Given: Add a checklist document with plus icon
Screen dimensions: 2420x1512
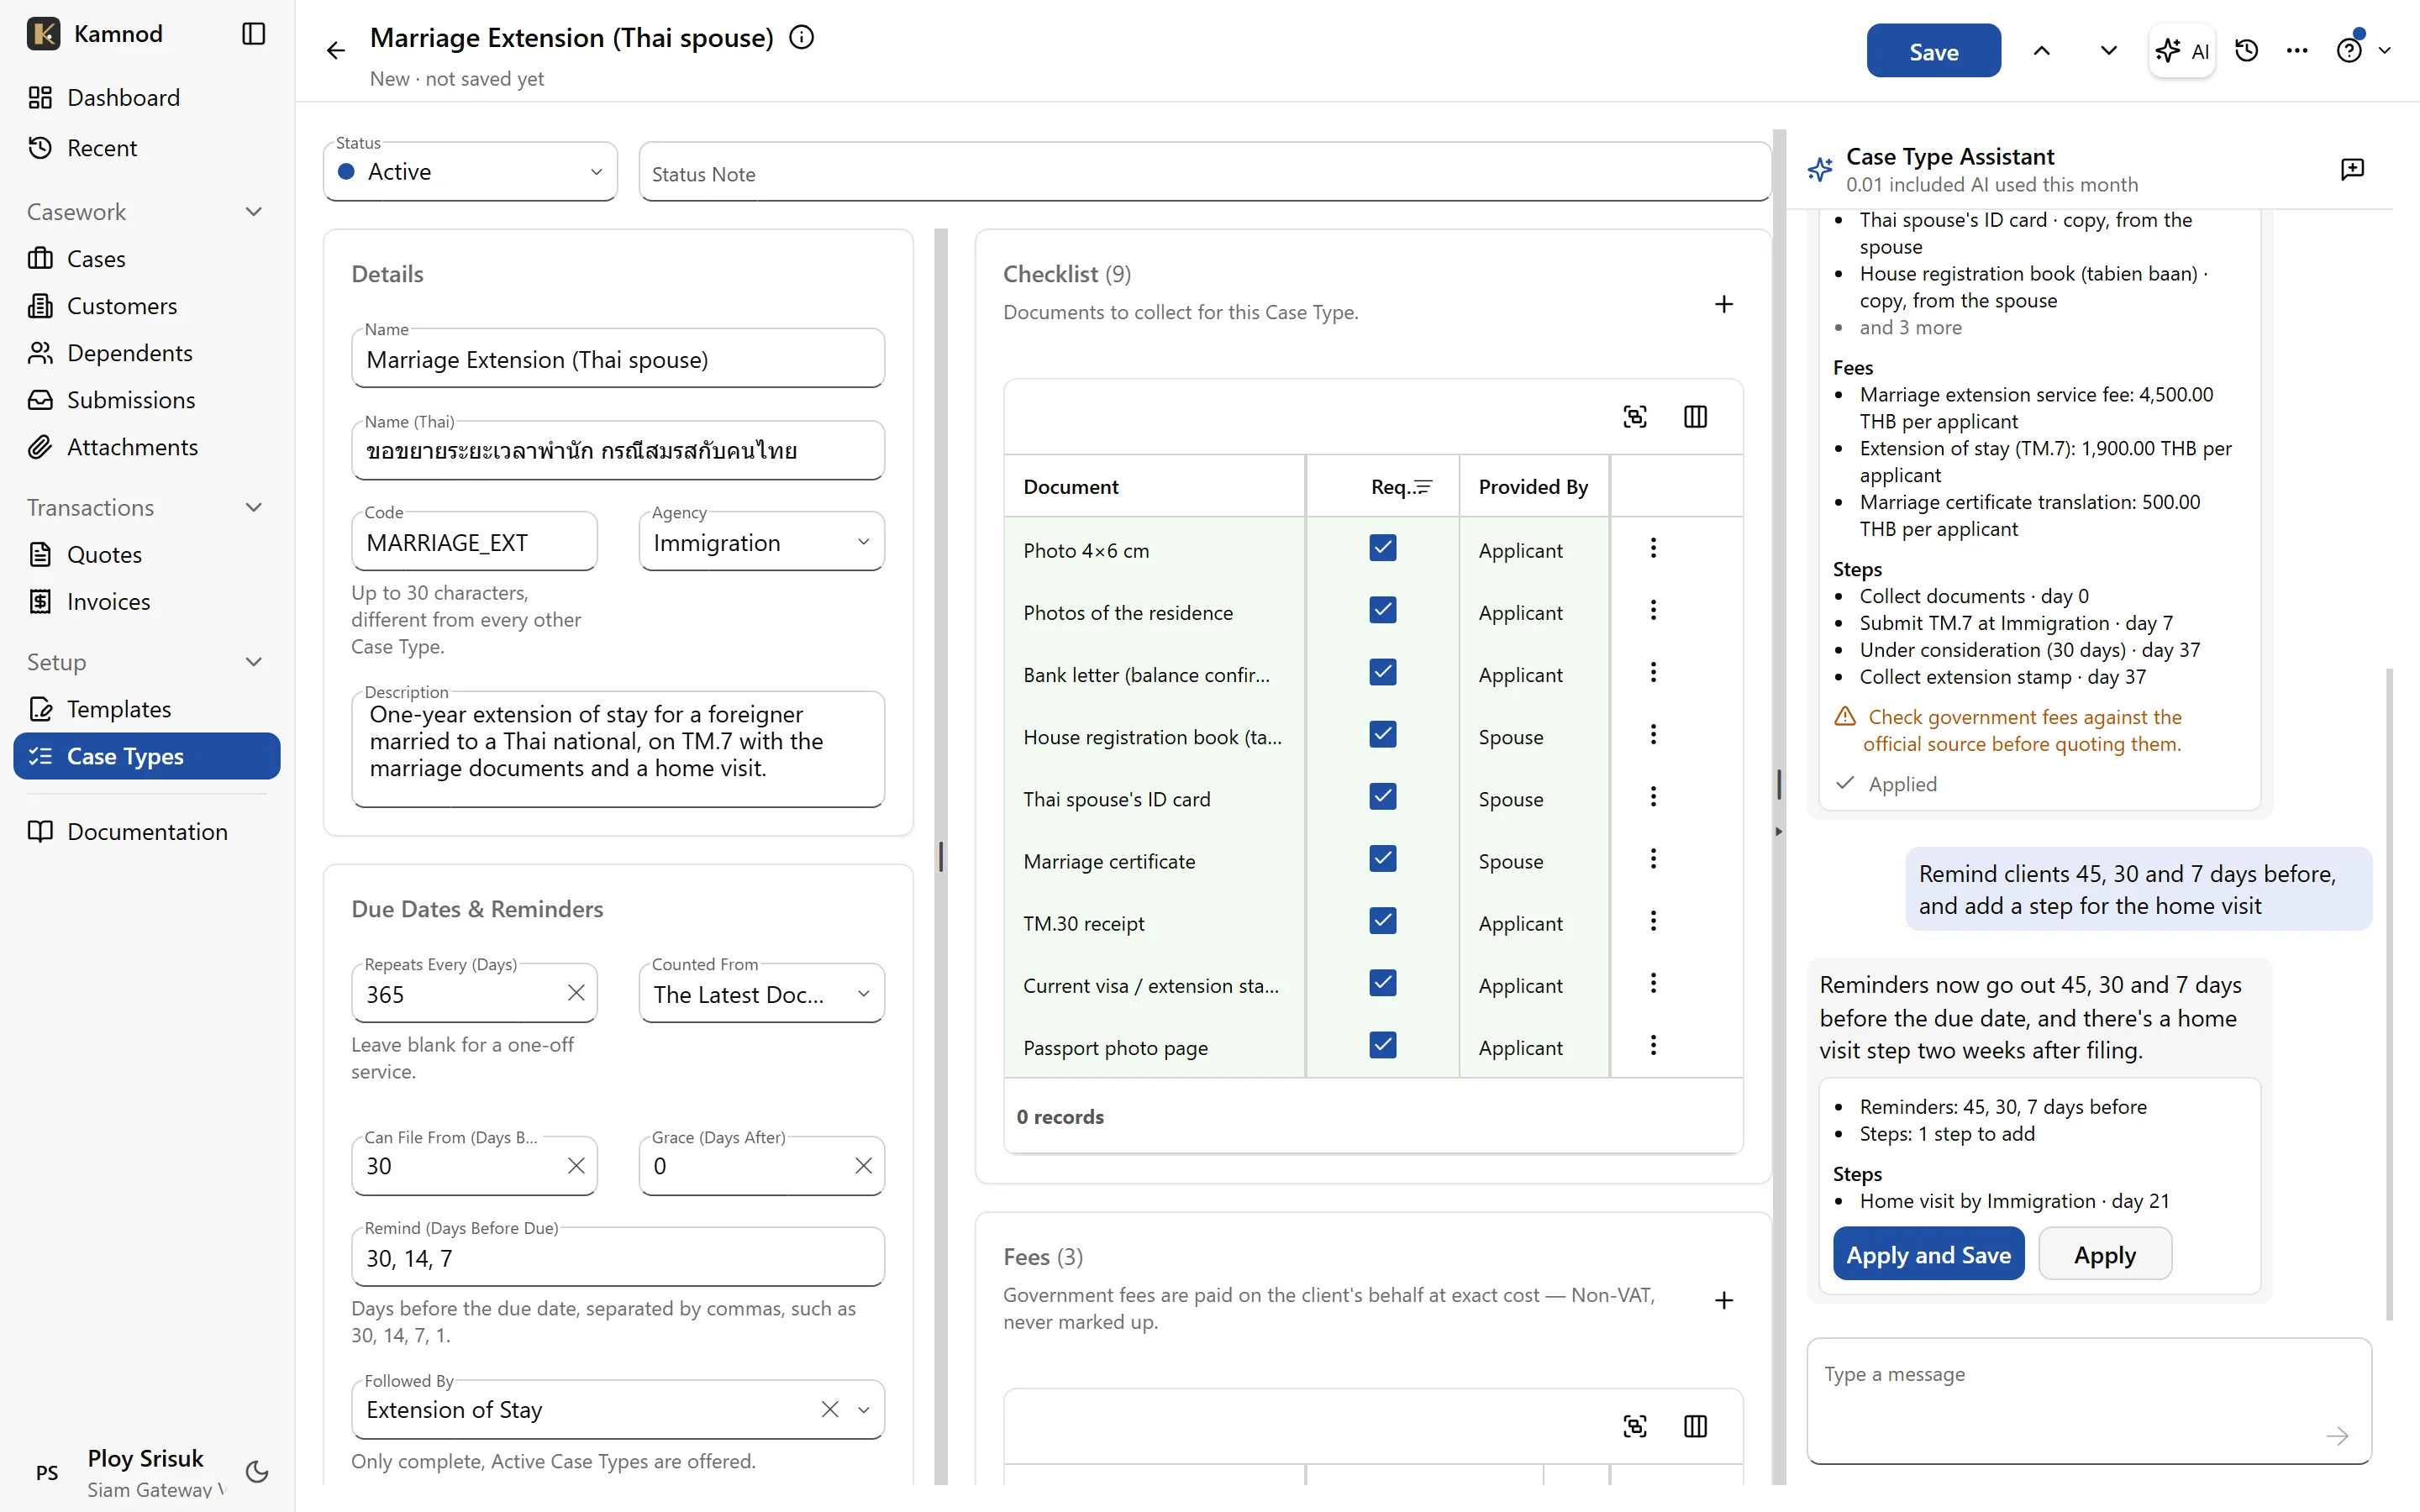Looking at the screenshot, I should tap(1724, 304).
